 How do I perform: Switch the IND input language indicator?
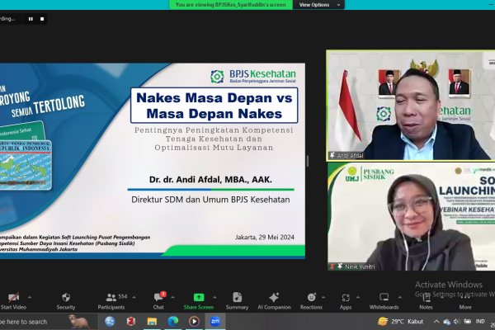tap(480, 322)
